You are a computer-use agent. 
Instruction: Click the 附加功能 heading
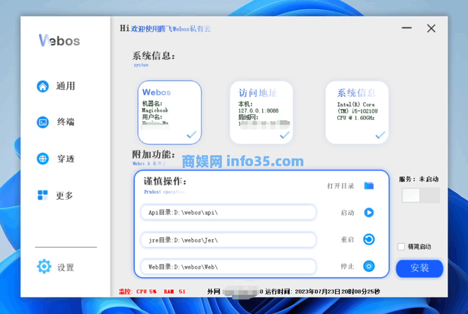pyautogui.click(x=153, y=154)
